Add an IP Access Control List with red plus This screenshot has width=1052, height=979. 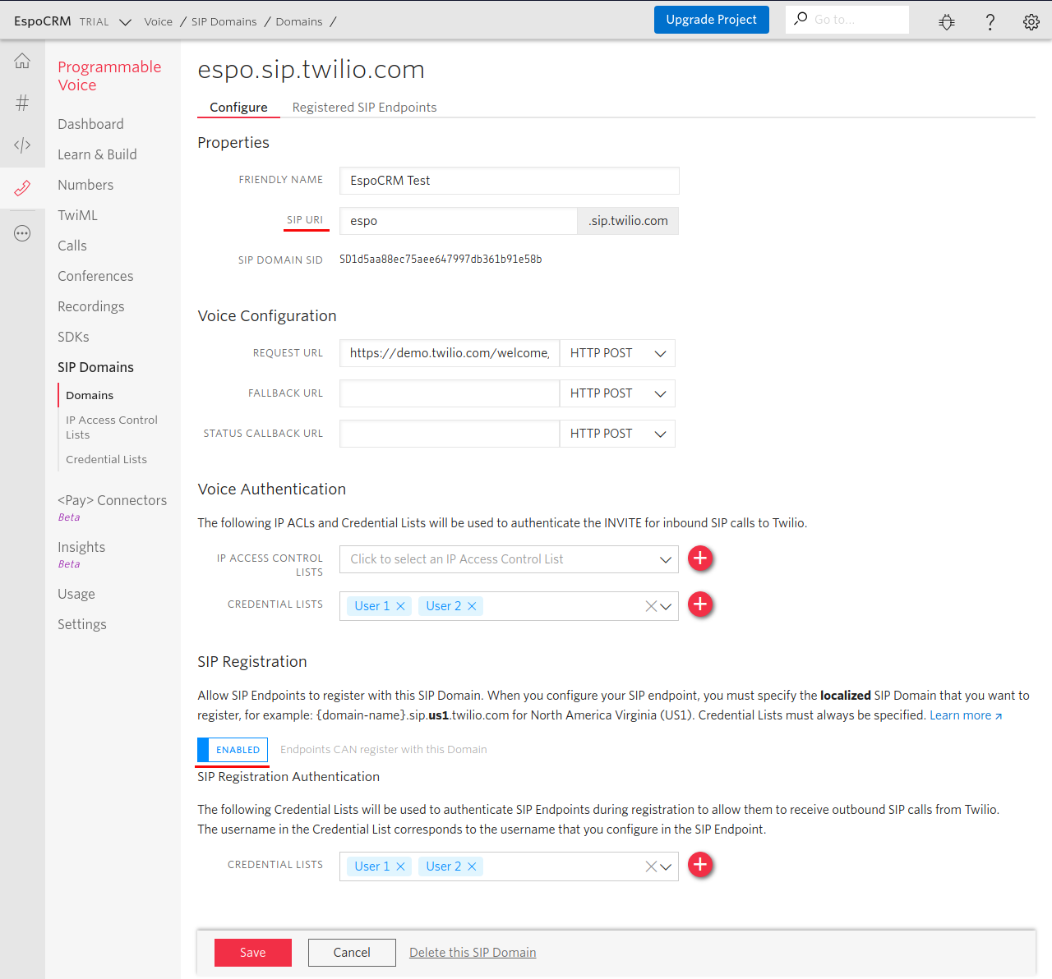[700, 558]
